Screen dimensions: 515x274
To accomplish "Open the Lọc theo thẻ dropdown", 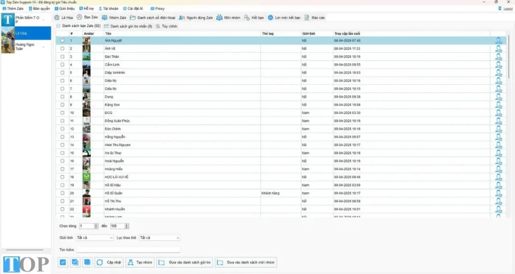I will pyautogui.click(x=159, y=238).
